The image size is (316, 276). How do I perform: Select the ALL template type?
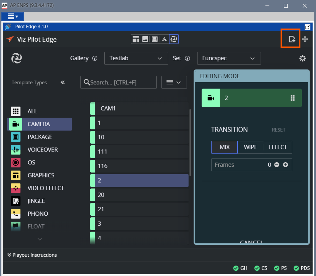(x=39, y=111)
